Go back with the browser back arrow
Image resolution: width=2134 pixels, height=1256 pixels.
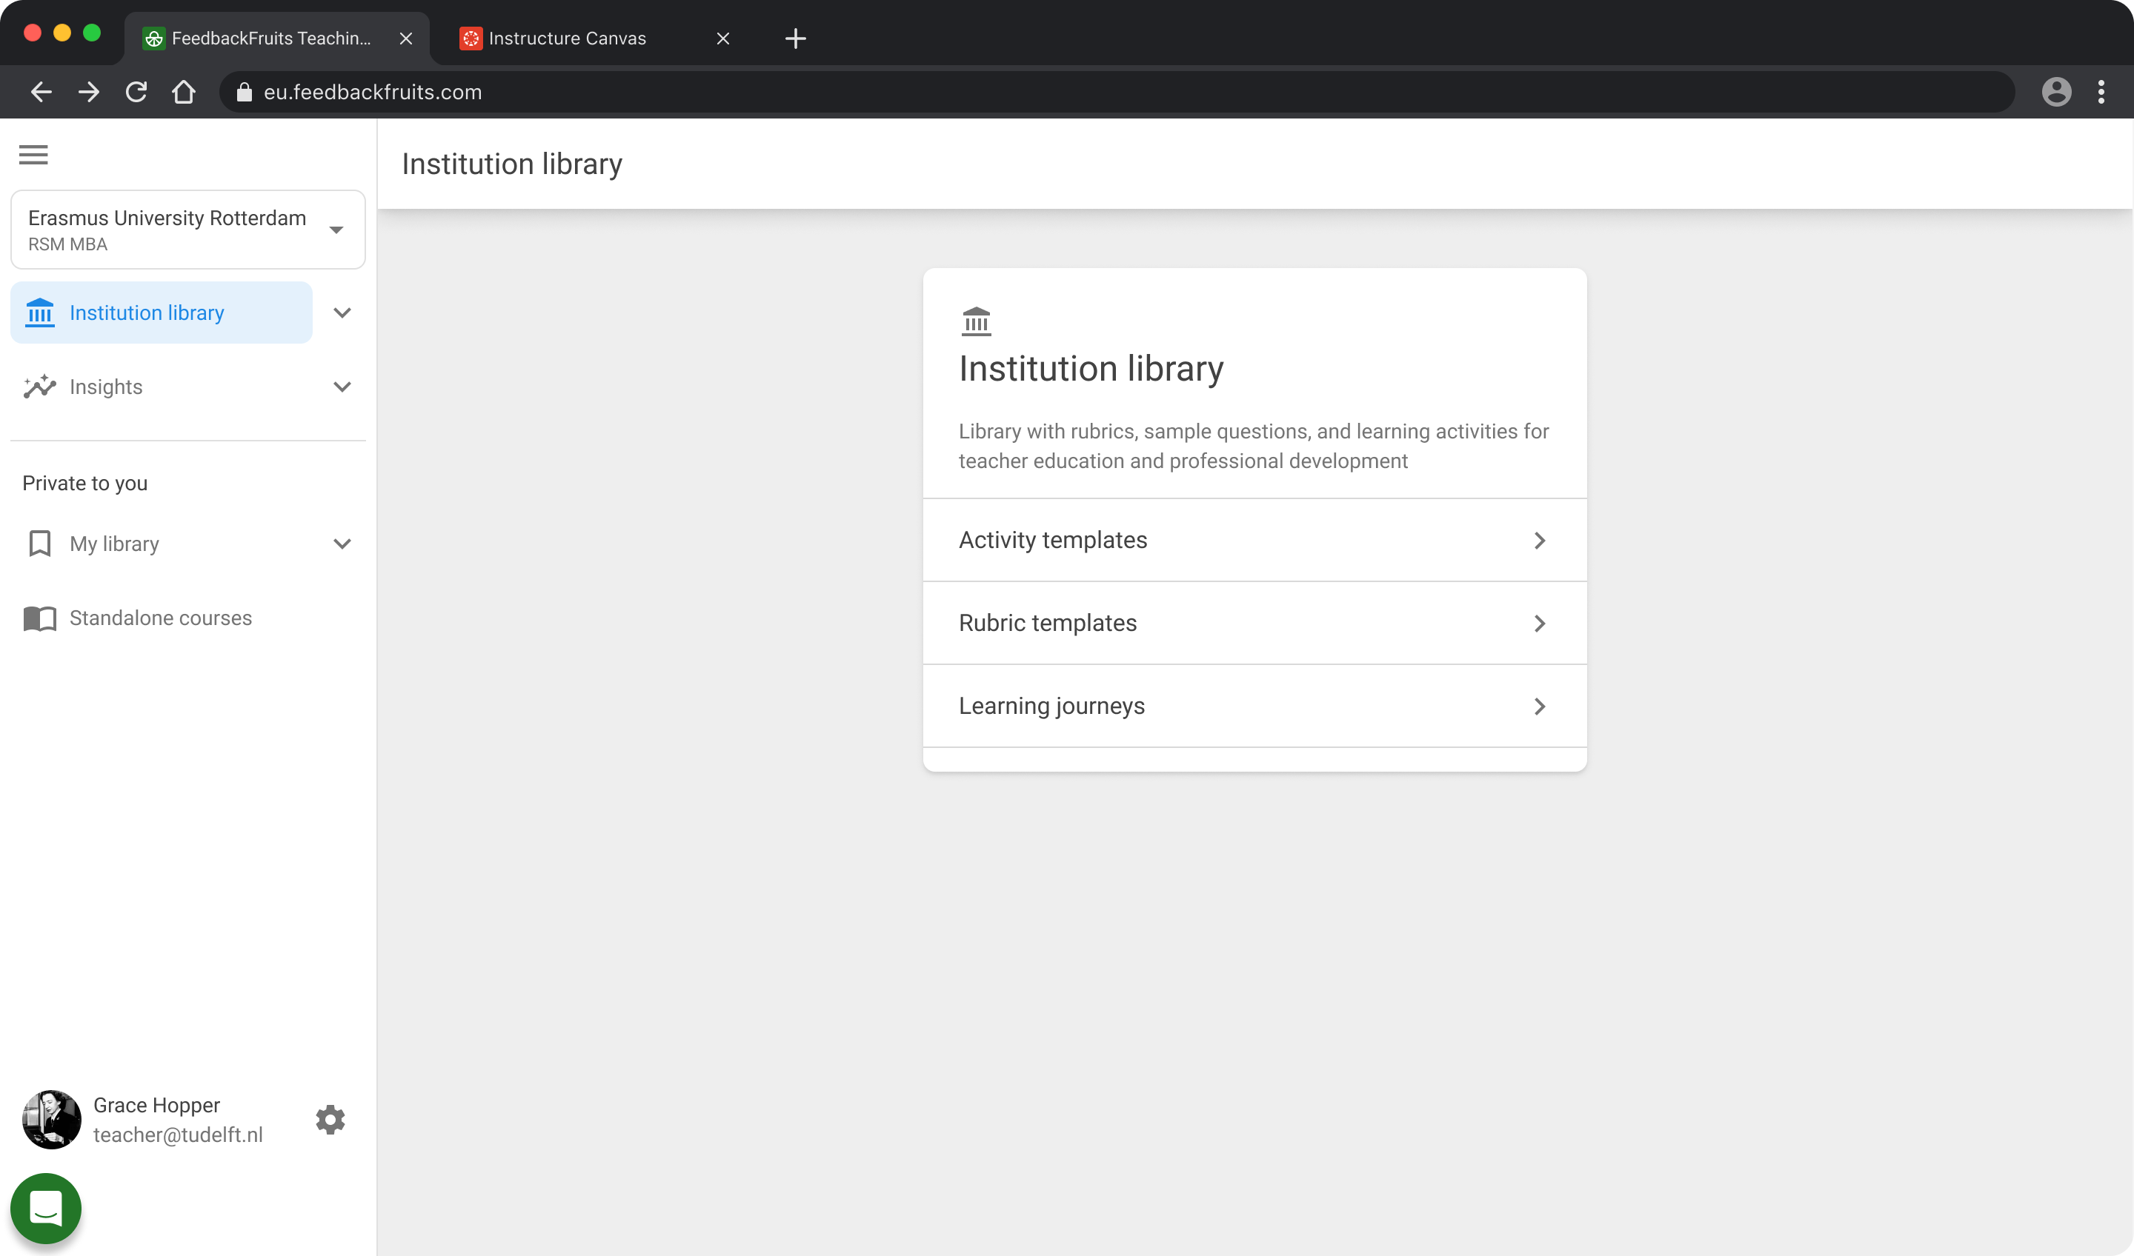coord(41,91)
